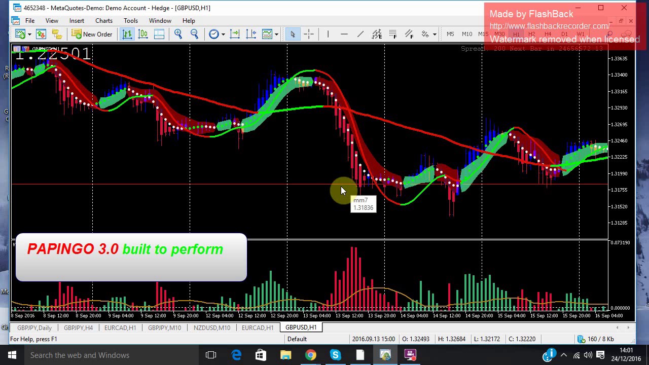Expand the indicators dropdown arrow
The height and width of the screenshot is (365, 649).
(276, 34)
